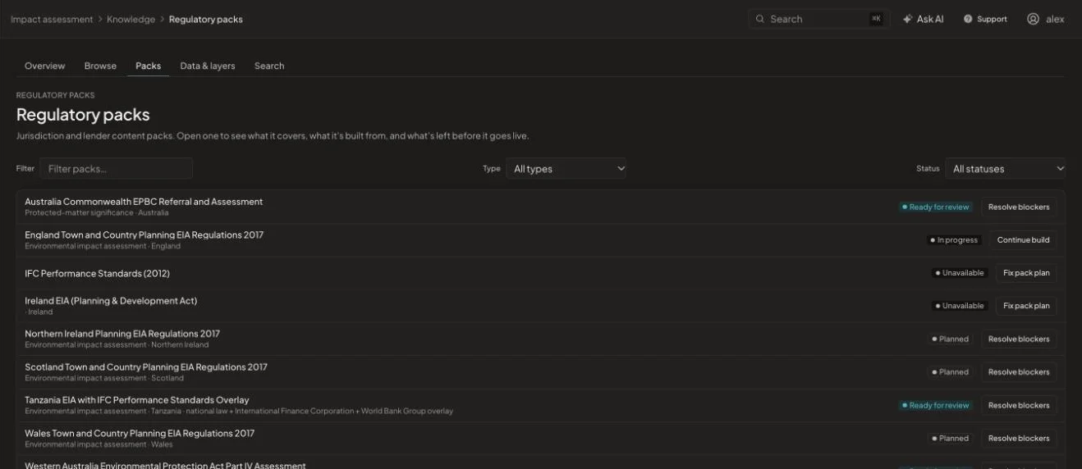
Task: Click Planned badge on Northern Ireland row
Action: 950,339
